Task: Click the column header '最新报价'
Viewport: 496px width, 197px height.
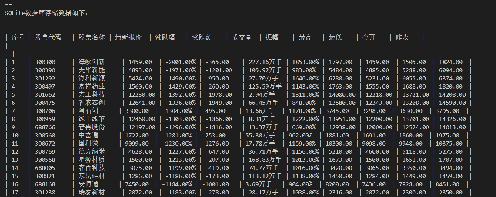Action: [x=128, y=37]
